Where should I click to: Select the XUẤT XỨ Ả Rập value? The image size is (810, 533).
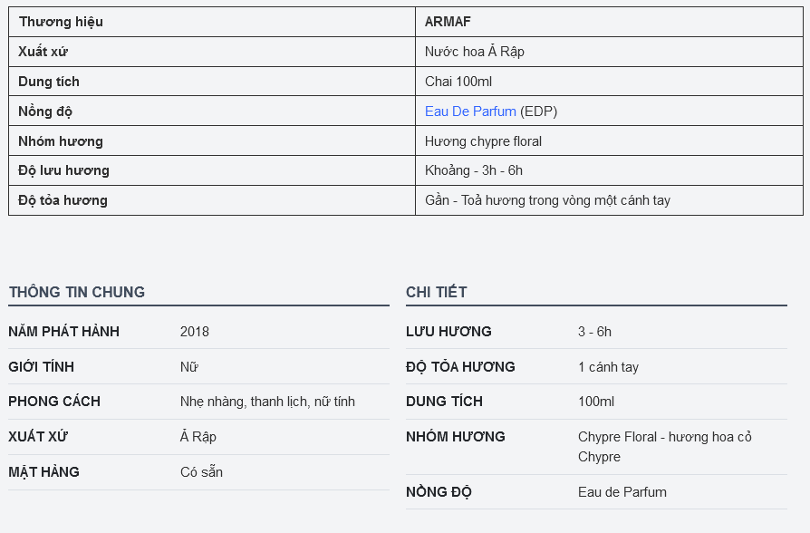(198, 436)
